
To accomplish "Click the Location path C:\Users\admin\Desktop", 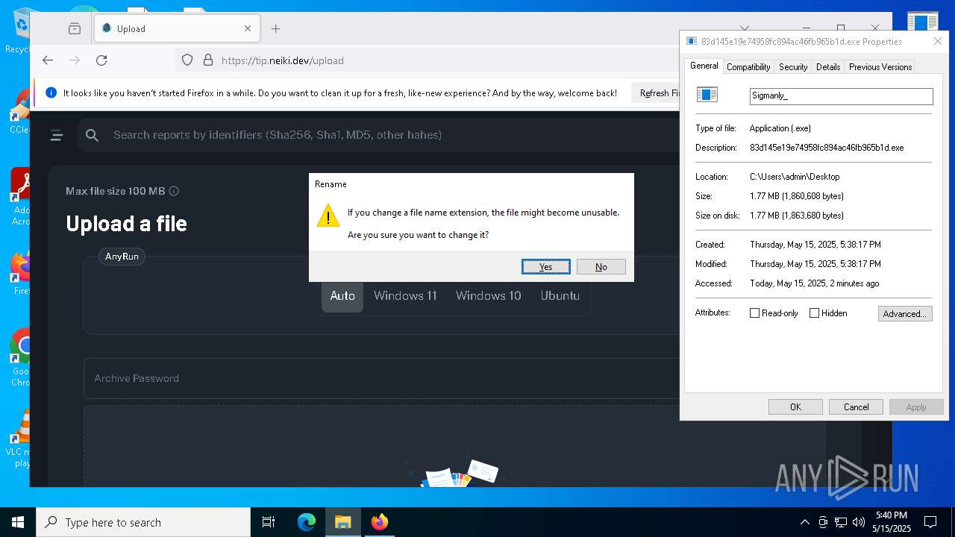I will (795, 177).
